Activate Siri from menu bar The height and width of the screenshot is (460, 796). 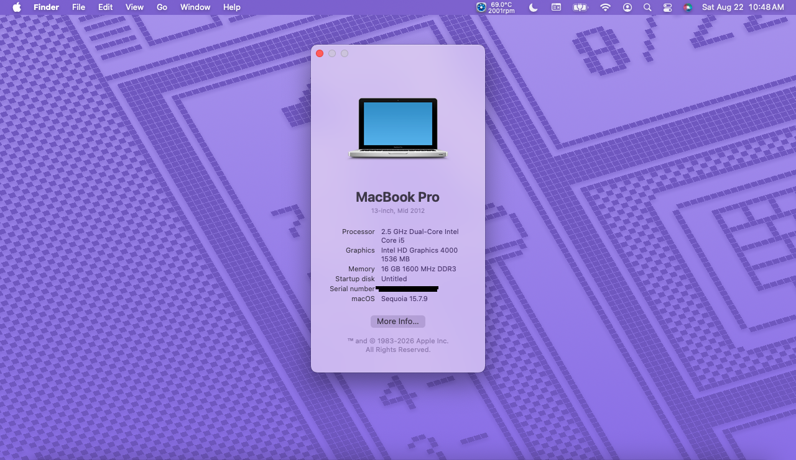coord(688,7)
